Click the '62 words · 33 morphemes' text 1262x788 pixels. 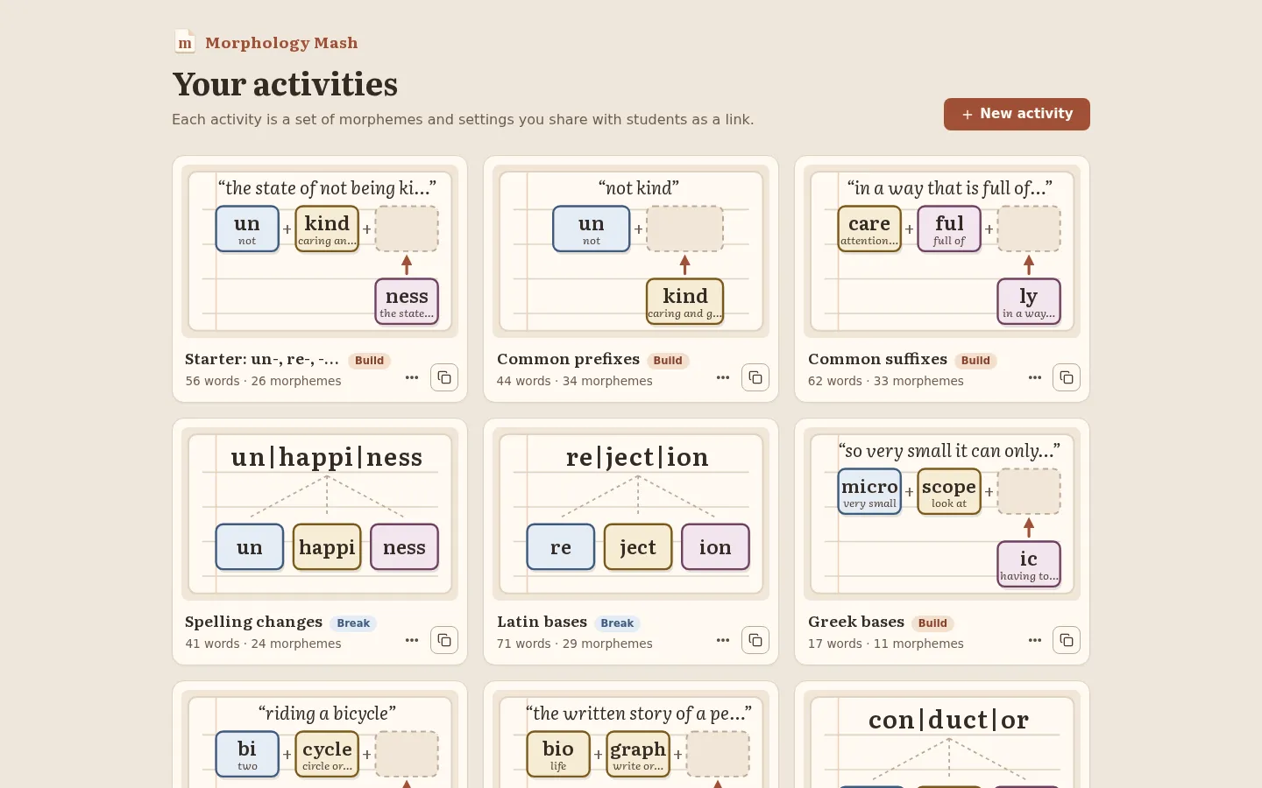click(886, 381)
